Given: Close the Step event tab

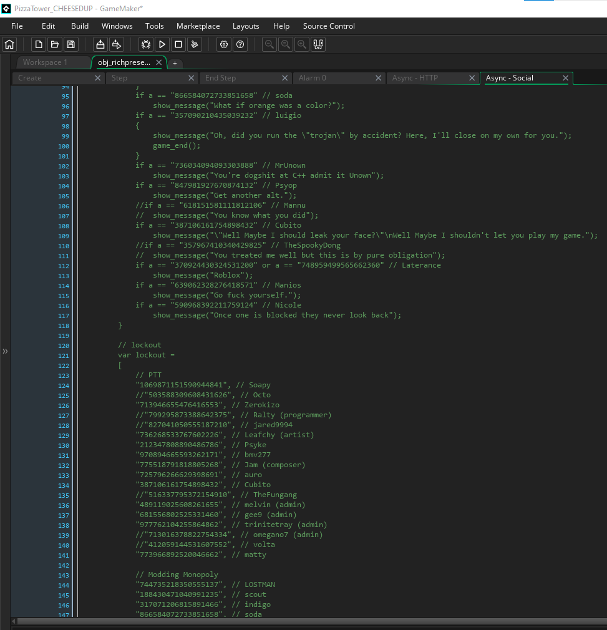Looking at the screenshot, I should pyautogui.click(x=192, y=78).
